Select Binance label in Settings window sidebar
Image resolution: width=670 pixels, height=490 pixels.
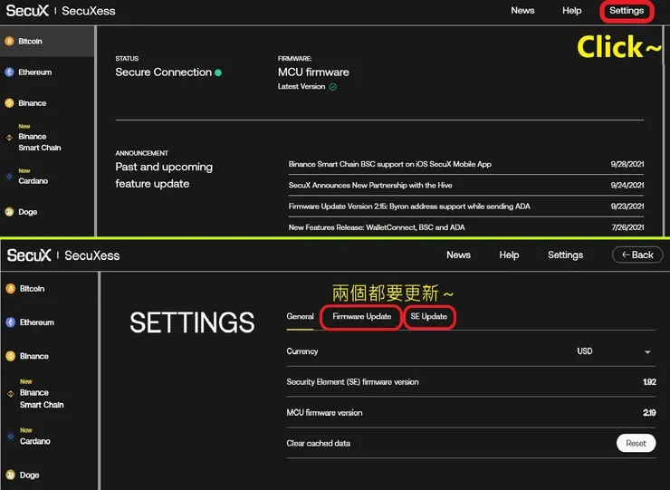tap(33, 356)
